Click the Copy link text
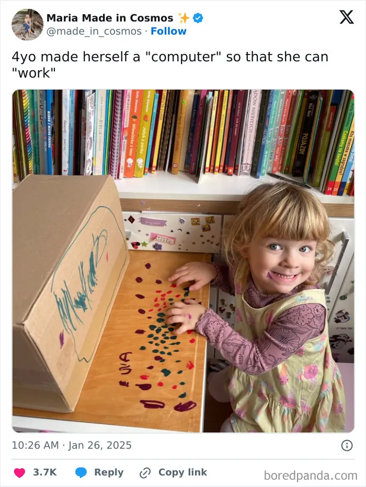The width and height of the screenshot is (366, 487). (x=182, y=472)
